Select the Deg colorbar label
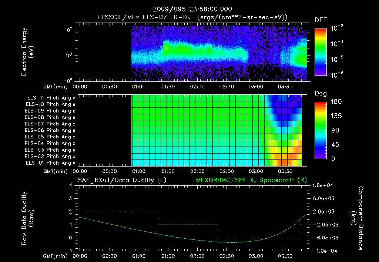This screenshot has width=379, height=262. (321, 94)
